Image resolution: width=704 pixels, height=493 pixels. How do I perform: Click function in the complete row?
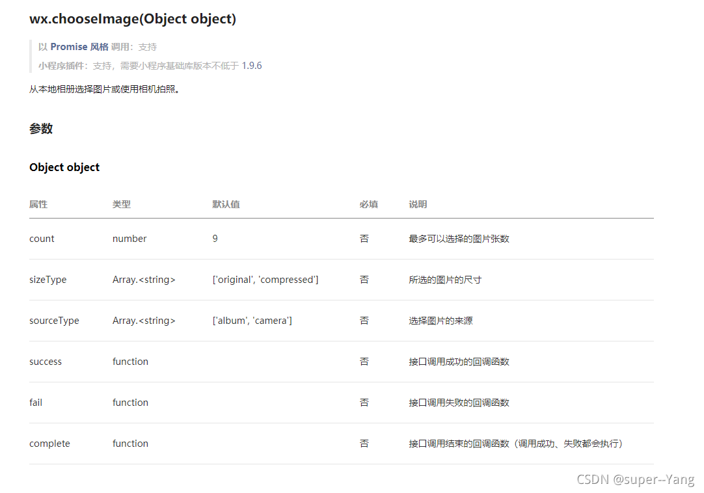tap(130, 444)
